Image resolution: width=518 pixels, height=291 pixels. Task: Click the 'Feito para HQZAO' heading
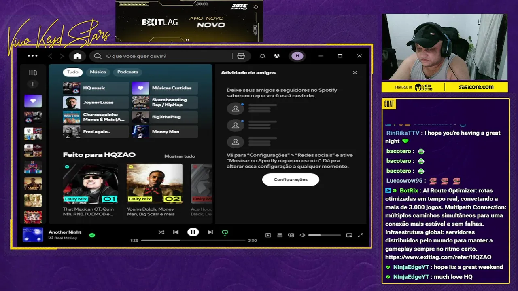pos(99,155)
